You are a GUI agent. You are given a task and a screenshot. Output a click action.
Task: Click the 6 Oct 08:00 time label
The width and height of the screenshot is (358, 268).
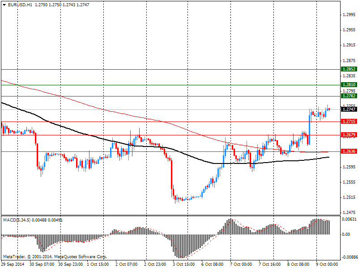(212, 264)
